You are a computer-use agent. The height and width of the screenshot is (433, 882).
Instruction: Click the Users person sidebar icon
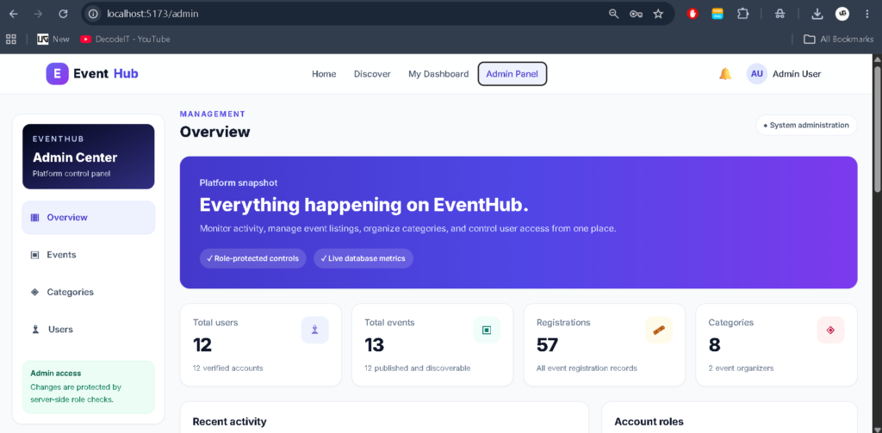point(35,330)
